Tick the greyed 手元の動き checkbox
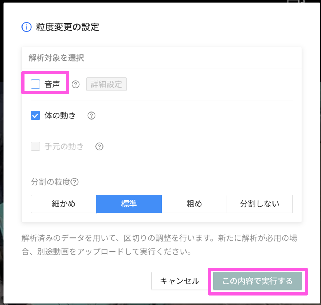This screenshot has width=321, height=305. [x=36, y=146]
